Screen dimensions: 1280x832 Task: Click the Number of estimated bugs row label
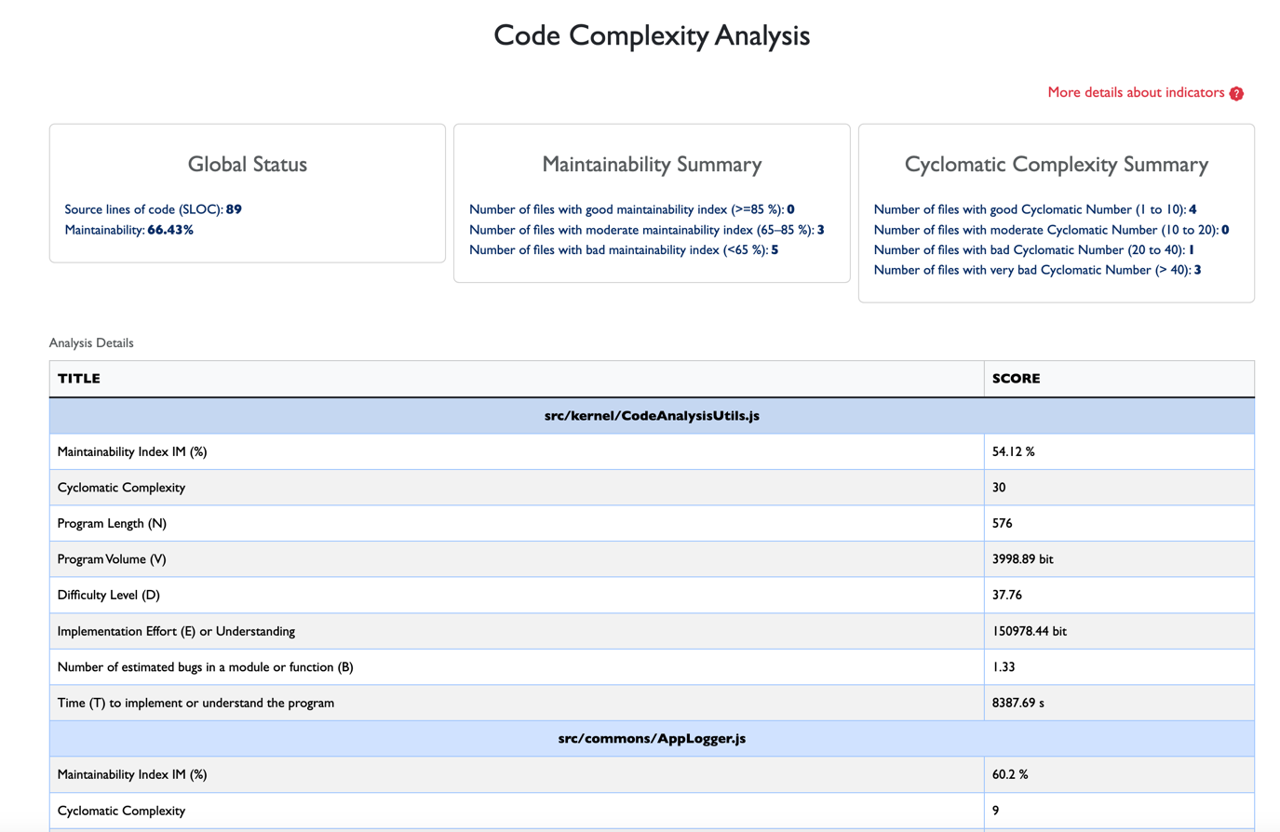(x=205, y=667)
